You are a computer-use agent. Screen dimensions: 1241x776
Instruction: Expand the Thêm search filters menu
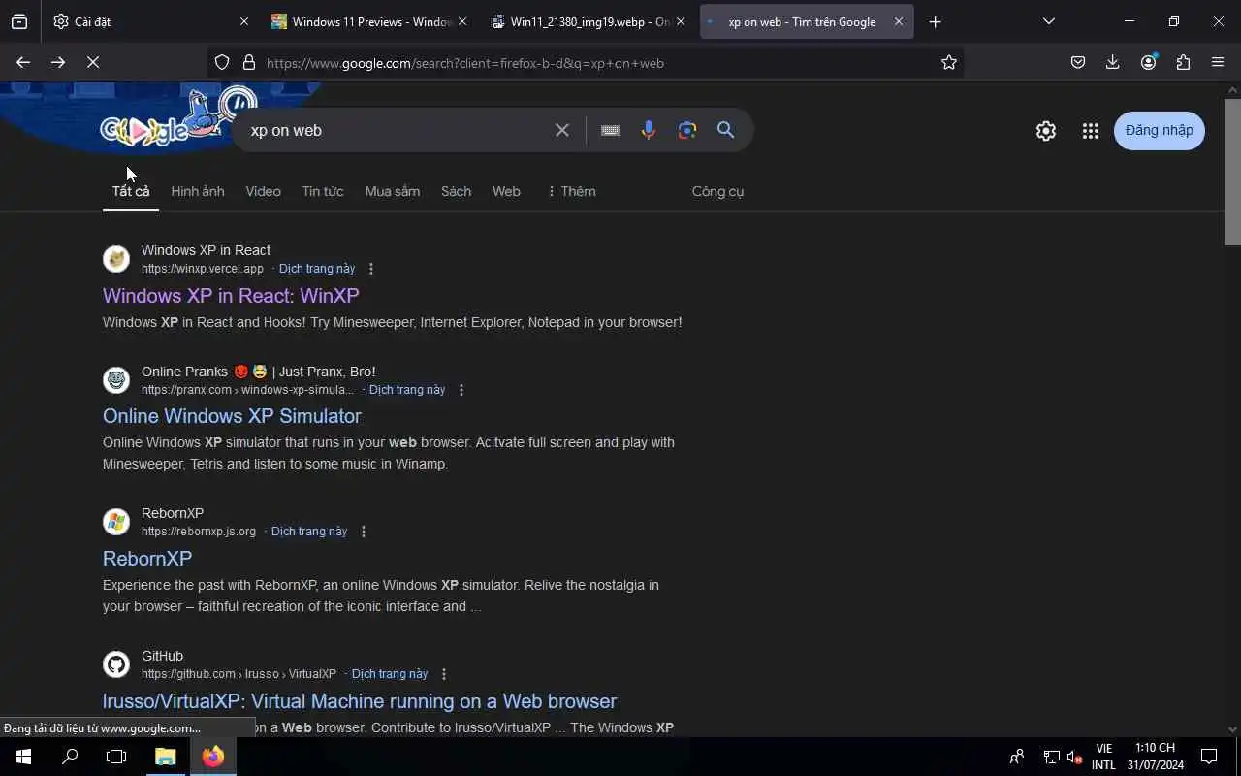click(571, 191)
